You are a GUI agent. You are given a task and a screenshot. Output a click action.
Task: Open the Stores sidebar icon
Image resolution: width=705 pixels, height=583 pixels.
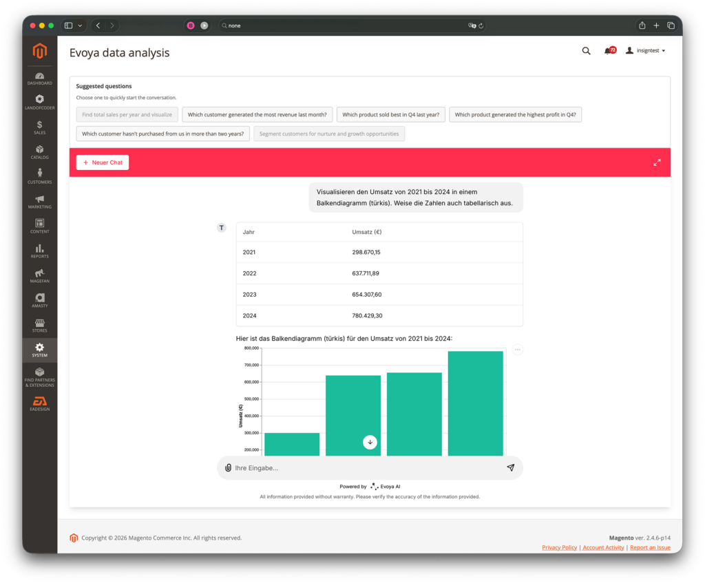[39, 324]
